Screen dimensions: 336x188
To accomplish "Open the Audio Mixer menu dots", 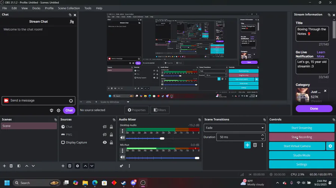I will tap(129, 166).
